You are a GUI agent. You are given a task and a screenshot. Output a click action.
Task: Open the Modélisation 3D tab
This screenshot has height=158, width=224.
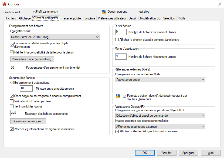pyautogui.click(x=150, y=18)
